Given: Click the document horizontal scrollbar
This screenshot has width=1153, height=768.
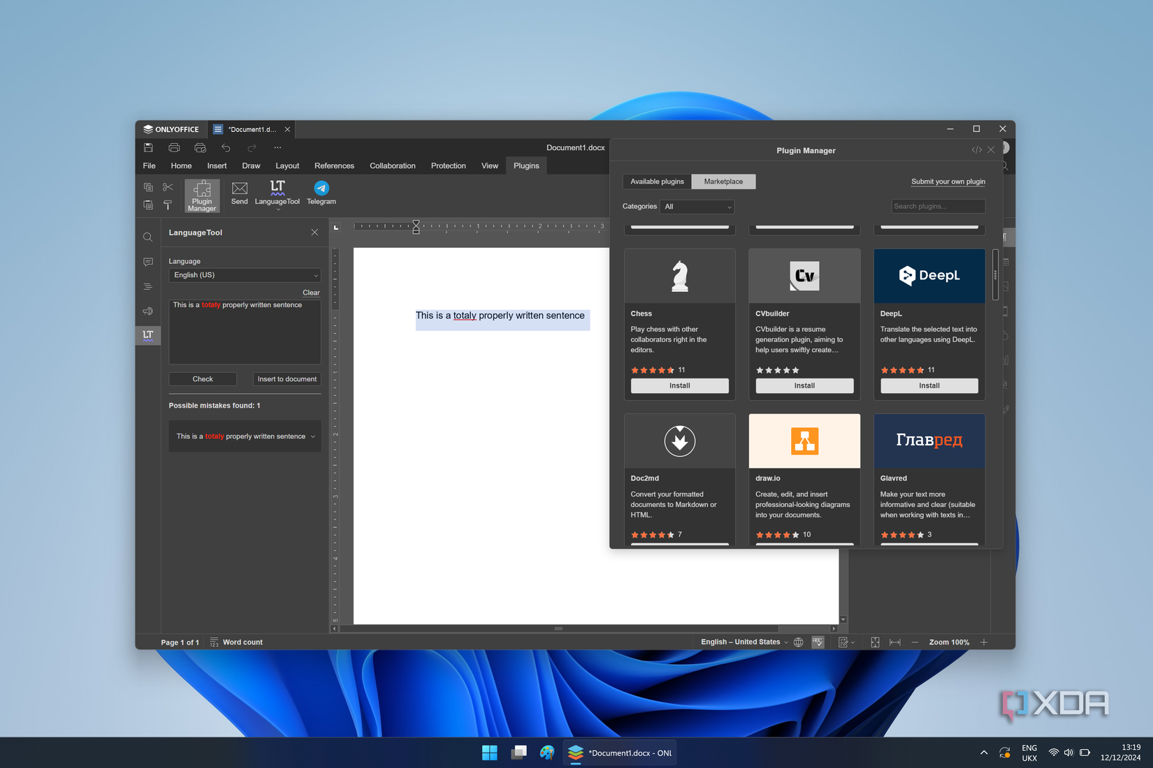Looking at the screenshot, I should (558, 629).
